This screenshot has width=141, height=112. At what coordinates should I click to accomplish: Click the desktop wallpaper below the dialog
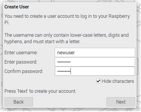pos(70,110)
